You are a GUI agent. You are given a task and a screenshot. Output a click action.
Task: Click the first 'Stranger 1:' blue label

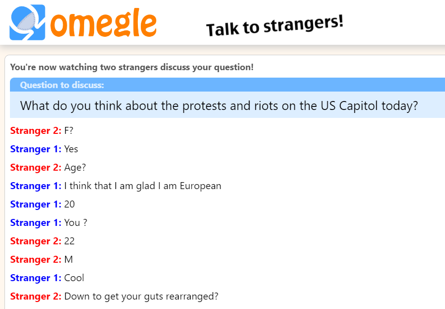click(35, 149)
